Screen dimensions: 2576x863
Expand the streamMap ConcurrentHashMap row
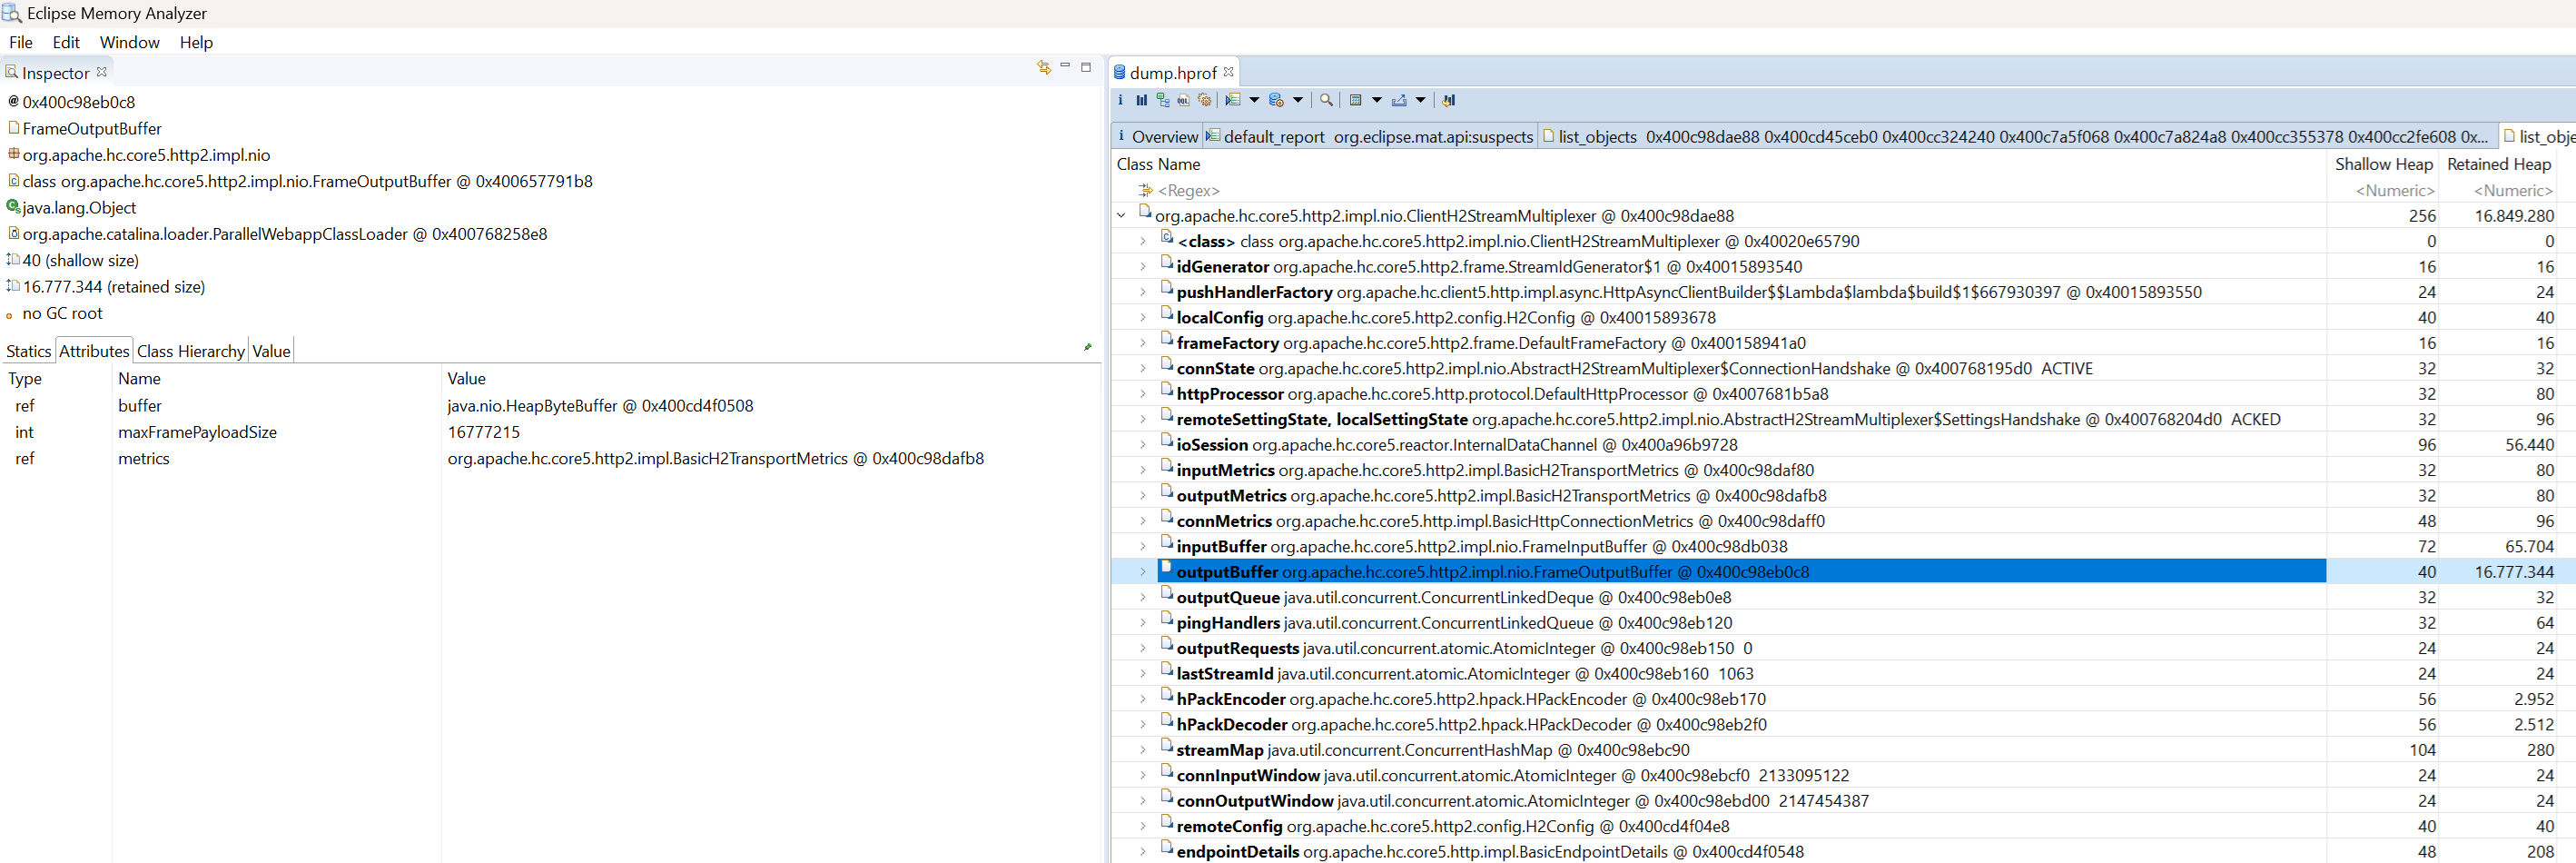coord(1143,750)
